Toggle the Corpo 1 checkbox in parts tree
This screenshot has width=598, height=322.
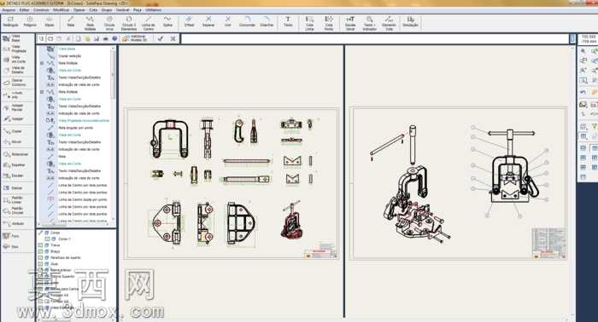(47, 239)
